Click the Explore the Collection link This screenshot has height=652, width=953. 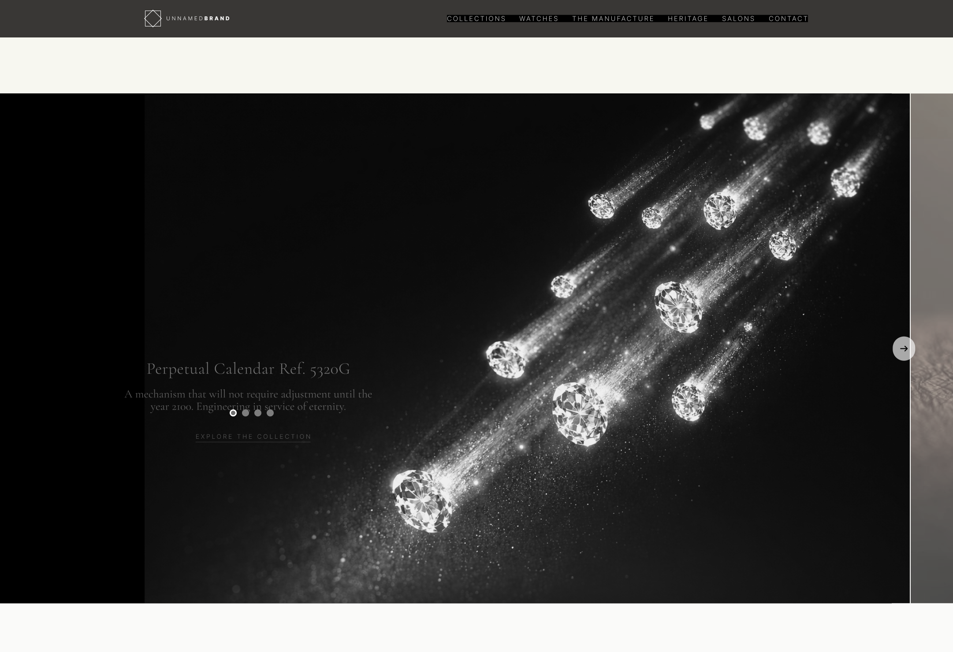(253, 437)
